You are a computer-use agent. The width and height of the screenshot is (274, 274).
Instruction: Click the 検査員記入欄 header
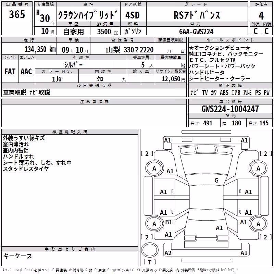[70, 132]
